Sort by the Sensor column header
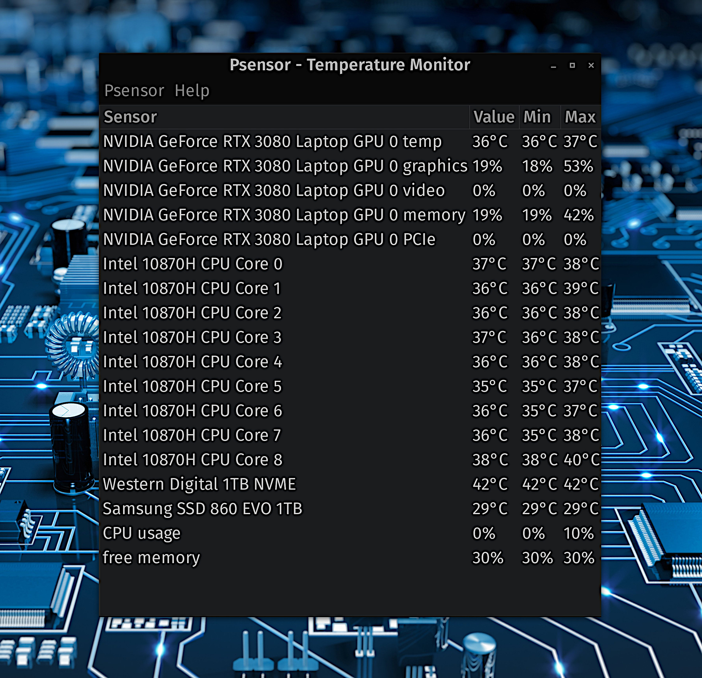 pos(284,117)
